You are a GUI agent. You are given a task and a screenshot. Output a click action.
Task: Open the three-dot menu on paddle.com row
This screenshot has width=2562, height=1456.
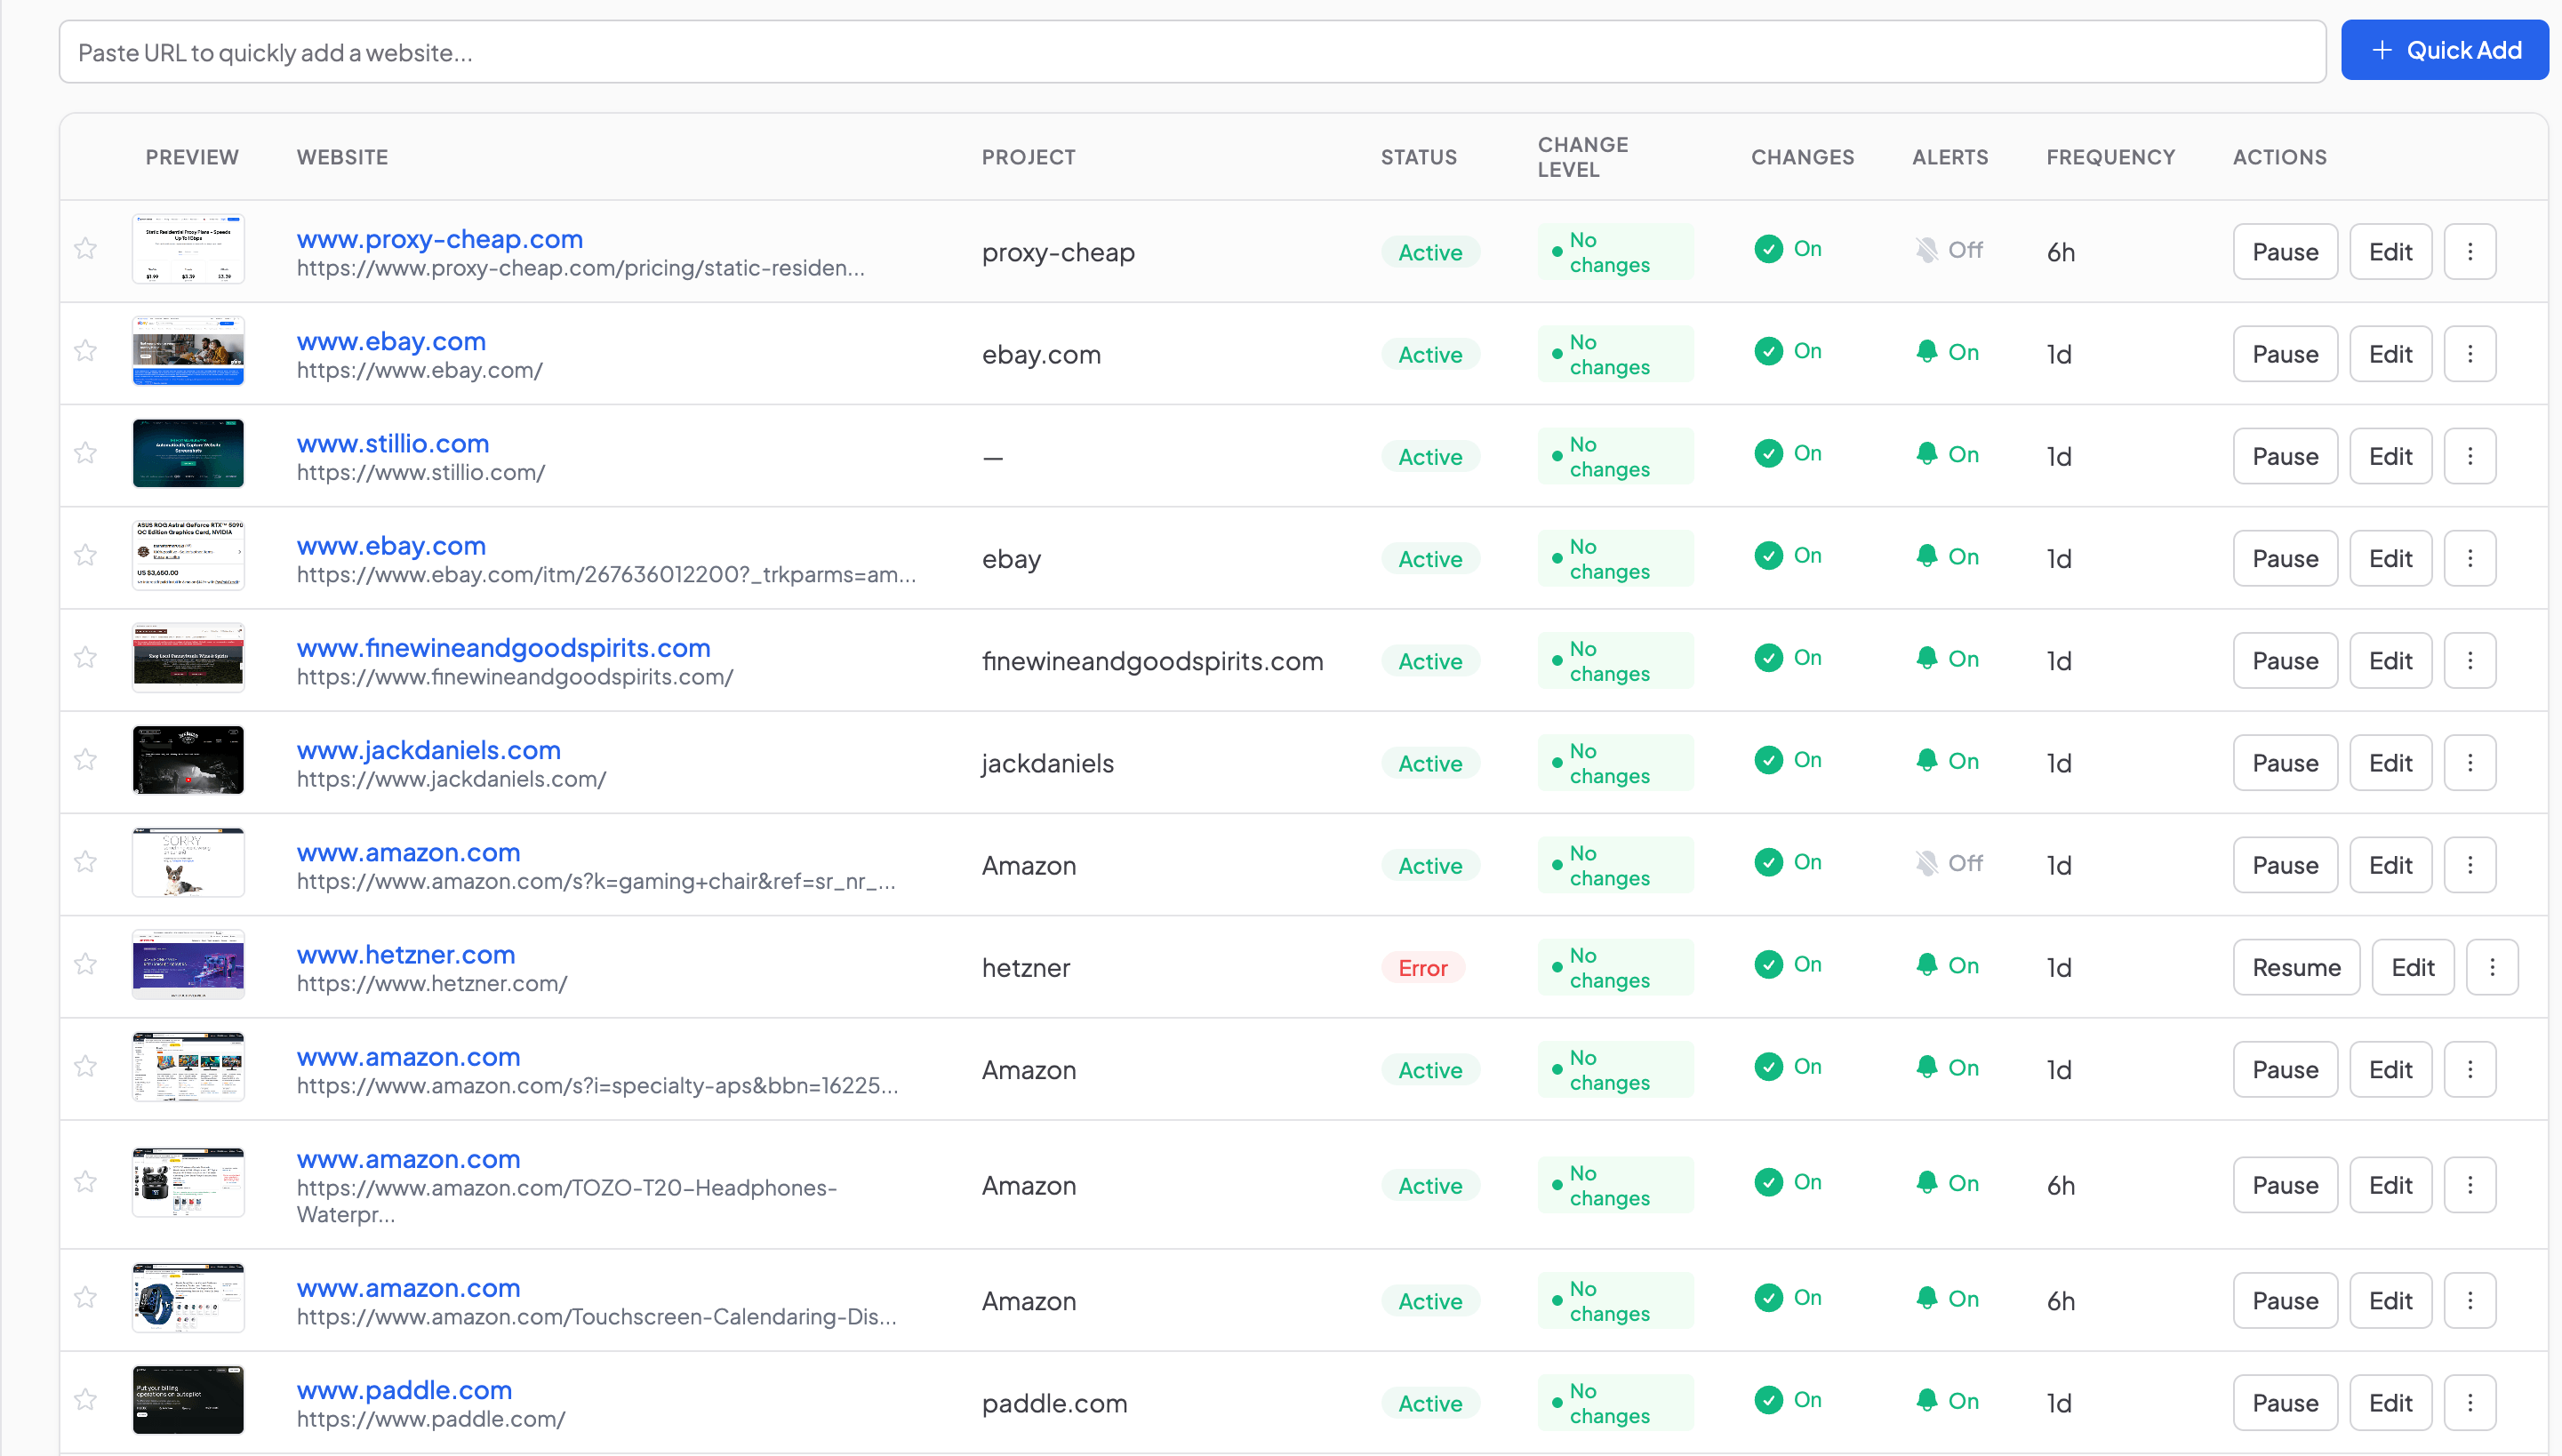[2469, 1401]
